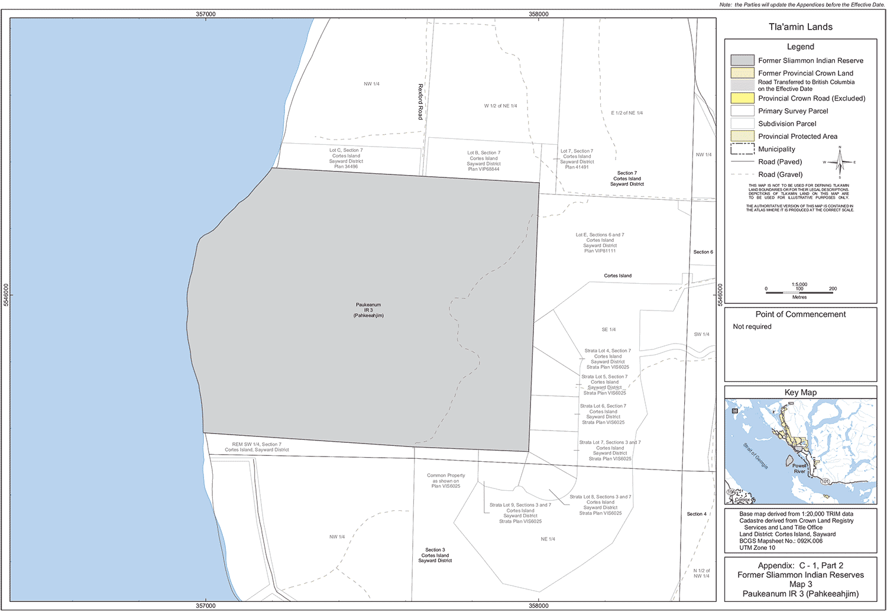Click the Key Map overview thumbnail

click(800, 452)
